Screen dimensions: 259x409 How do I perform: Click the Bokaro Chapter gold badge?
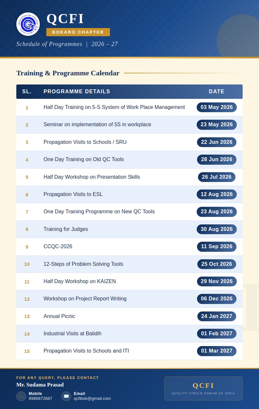pyautogui.click(x=78, y=32)
